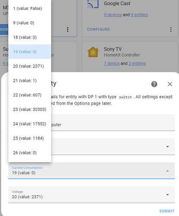Open Google Cast card overflow menu
The height and width of the screenshot is (216, 179).
click(171, 29)
